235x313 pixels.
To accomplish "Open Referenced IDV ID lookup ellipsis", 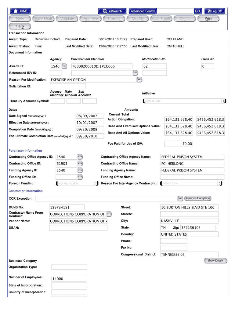I will [x=136, y=73].
